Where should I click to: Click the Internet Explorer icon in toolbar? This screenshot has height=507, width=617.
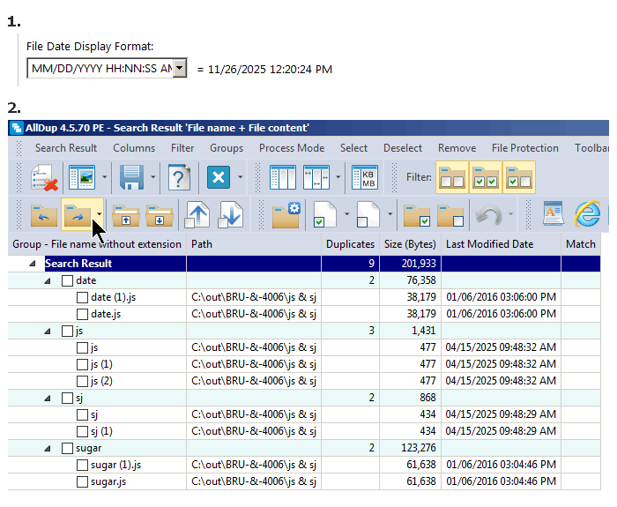click(x=587, y=214)
